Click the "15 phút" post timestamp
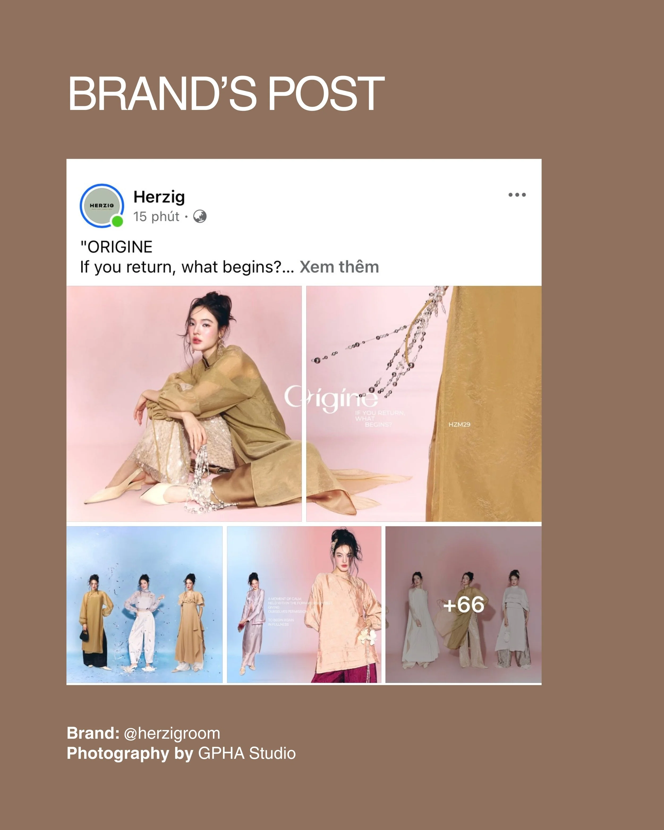664x830 pixels. [156, 217]
